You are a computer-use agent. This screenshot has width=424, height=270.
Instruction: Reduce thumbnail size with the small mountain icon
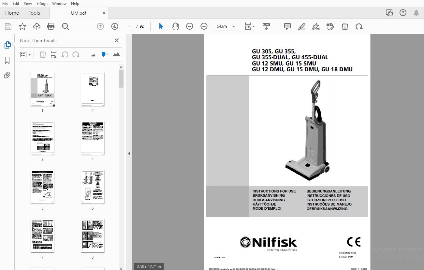pyautogui.click(x=94, y=55)
